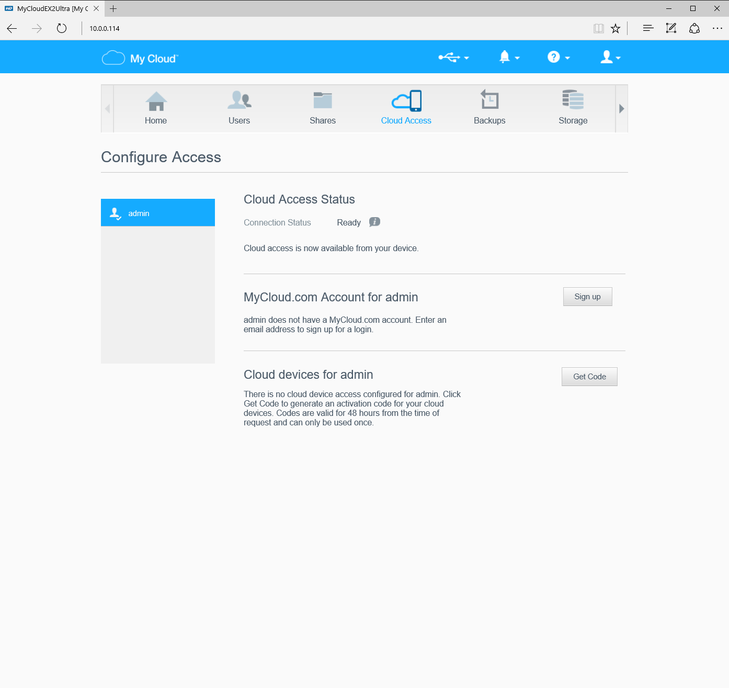Open the user account dropdown menu

[610, 58]
